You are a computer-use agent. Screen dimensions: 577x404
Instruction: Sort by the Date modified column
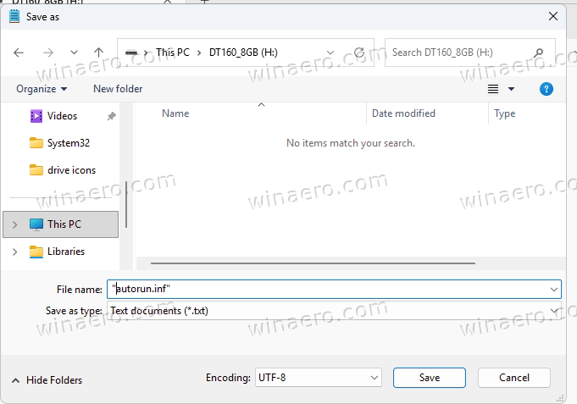point(403,113)
